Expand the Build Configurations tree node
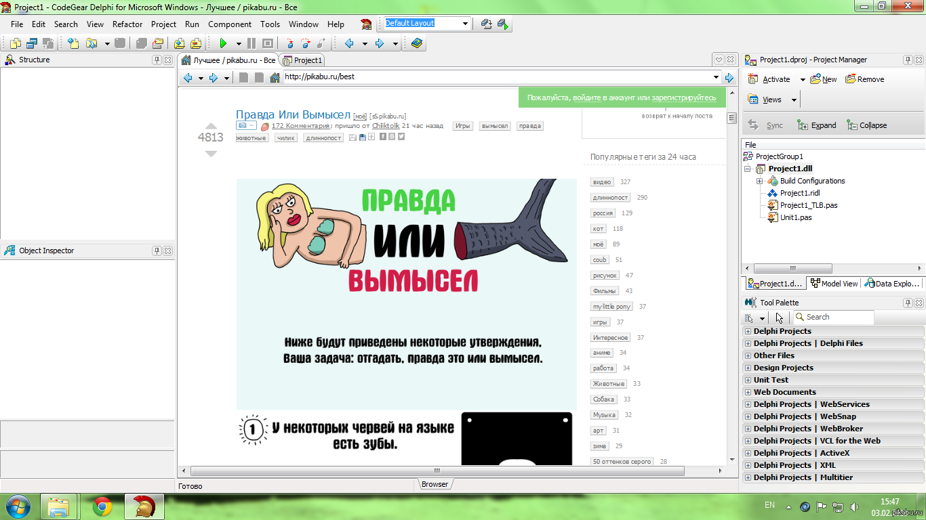The height and width of the screenshot is (520, 926). coord(760,181)
